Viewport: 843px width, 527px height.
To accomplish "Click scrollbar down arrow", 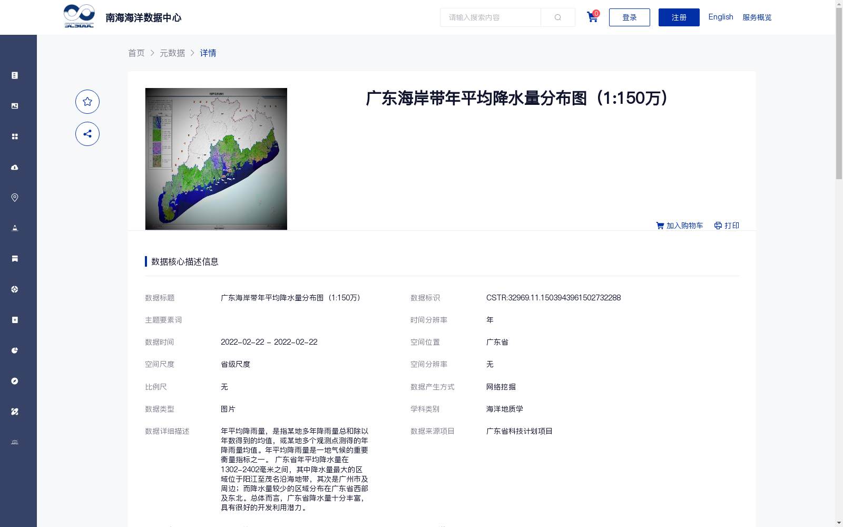I will click(839, 523).
